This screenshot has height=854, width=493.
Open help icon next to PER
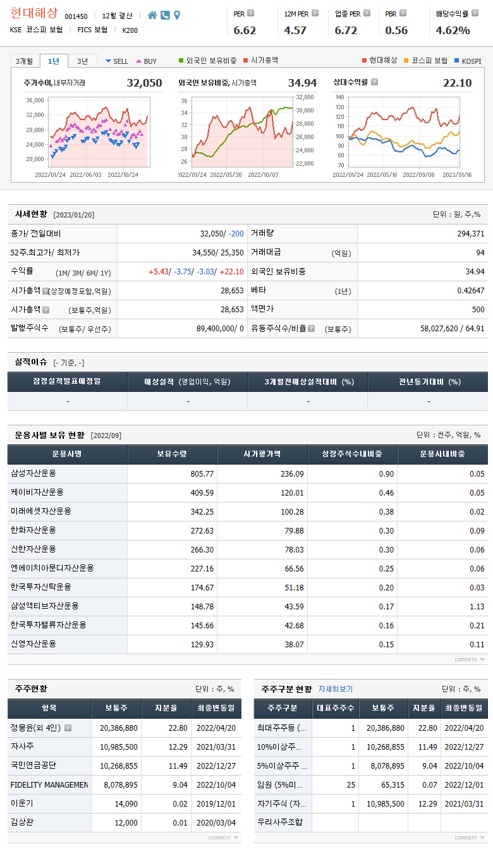(251, 13)
